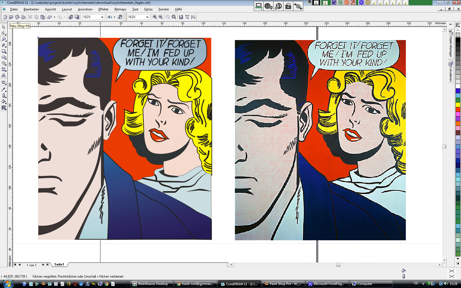The width and height of the screenshot is (461, 288).
Task: Select the Outline pen tool
Action: click(4, 95)
